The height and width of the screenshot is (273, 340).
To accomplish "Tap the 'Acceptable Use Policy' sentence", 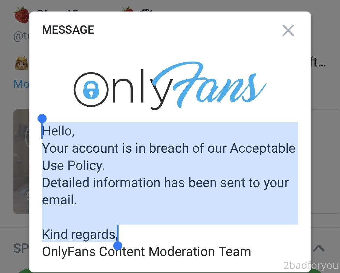I will (x=169, y=157).
